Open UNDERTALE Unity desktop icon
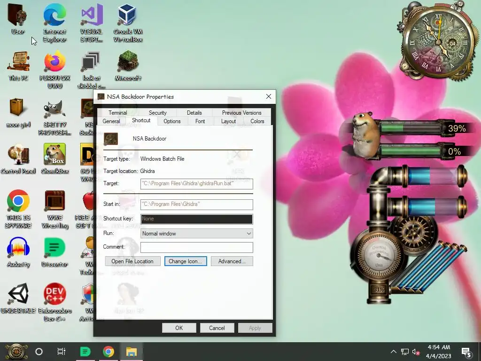 18,298
